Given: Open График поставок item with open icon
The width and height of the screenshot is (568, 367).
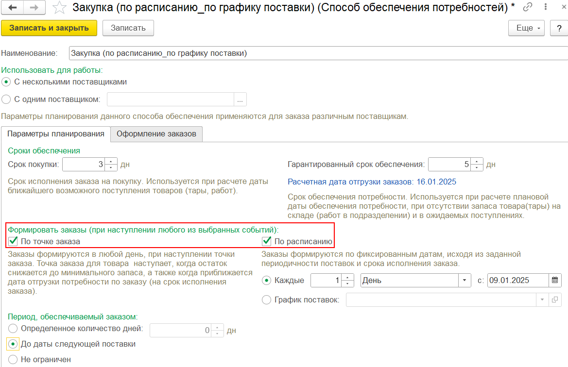Looking at the screenshot, I should coord(554,300).
